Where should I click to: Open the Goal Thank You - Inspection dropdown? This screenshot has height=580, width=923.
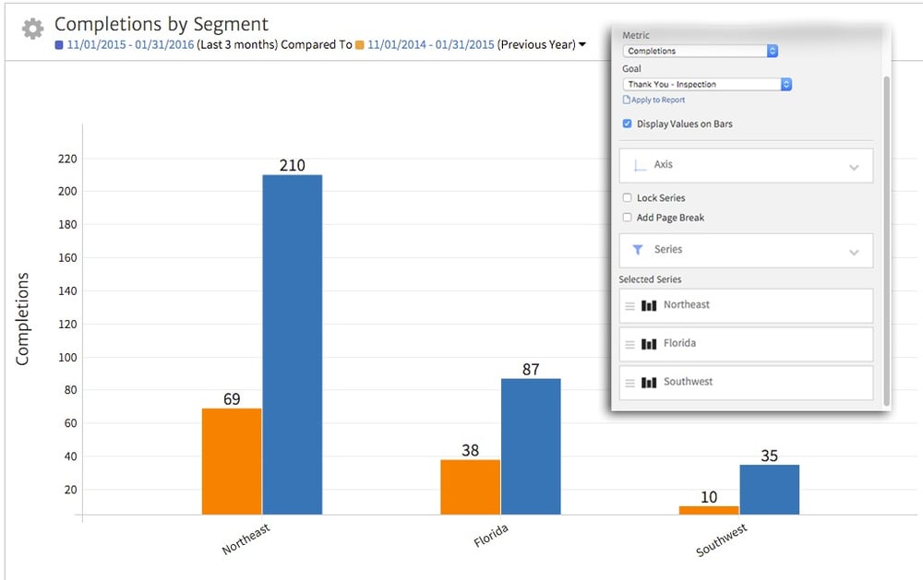point(785,84)
